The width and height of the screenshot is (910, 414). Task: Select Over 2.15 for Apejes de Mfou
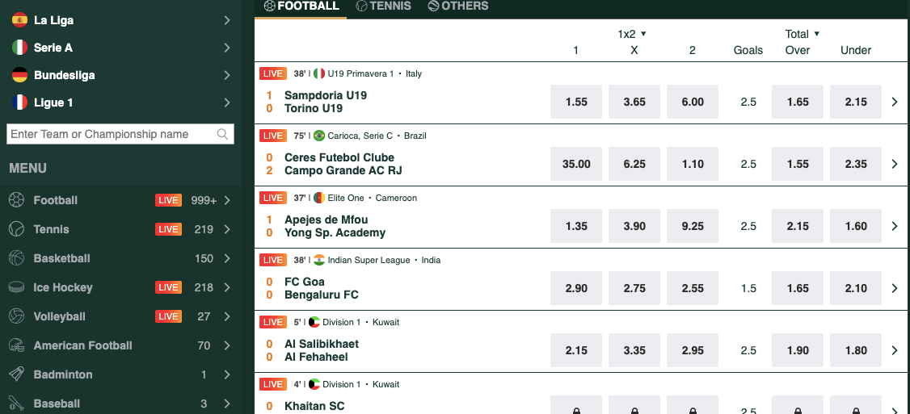798,226
